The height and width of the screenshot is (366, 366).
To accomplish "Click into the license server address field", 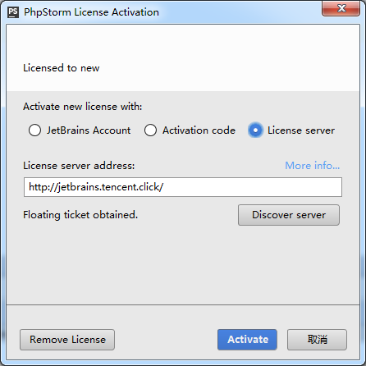I will (183, 187).
